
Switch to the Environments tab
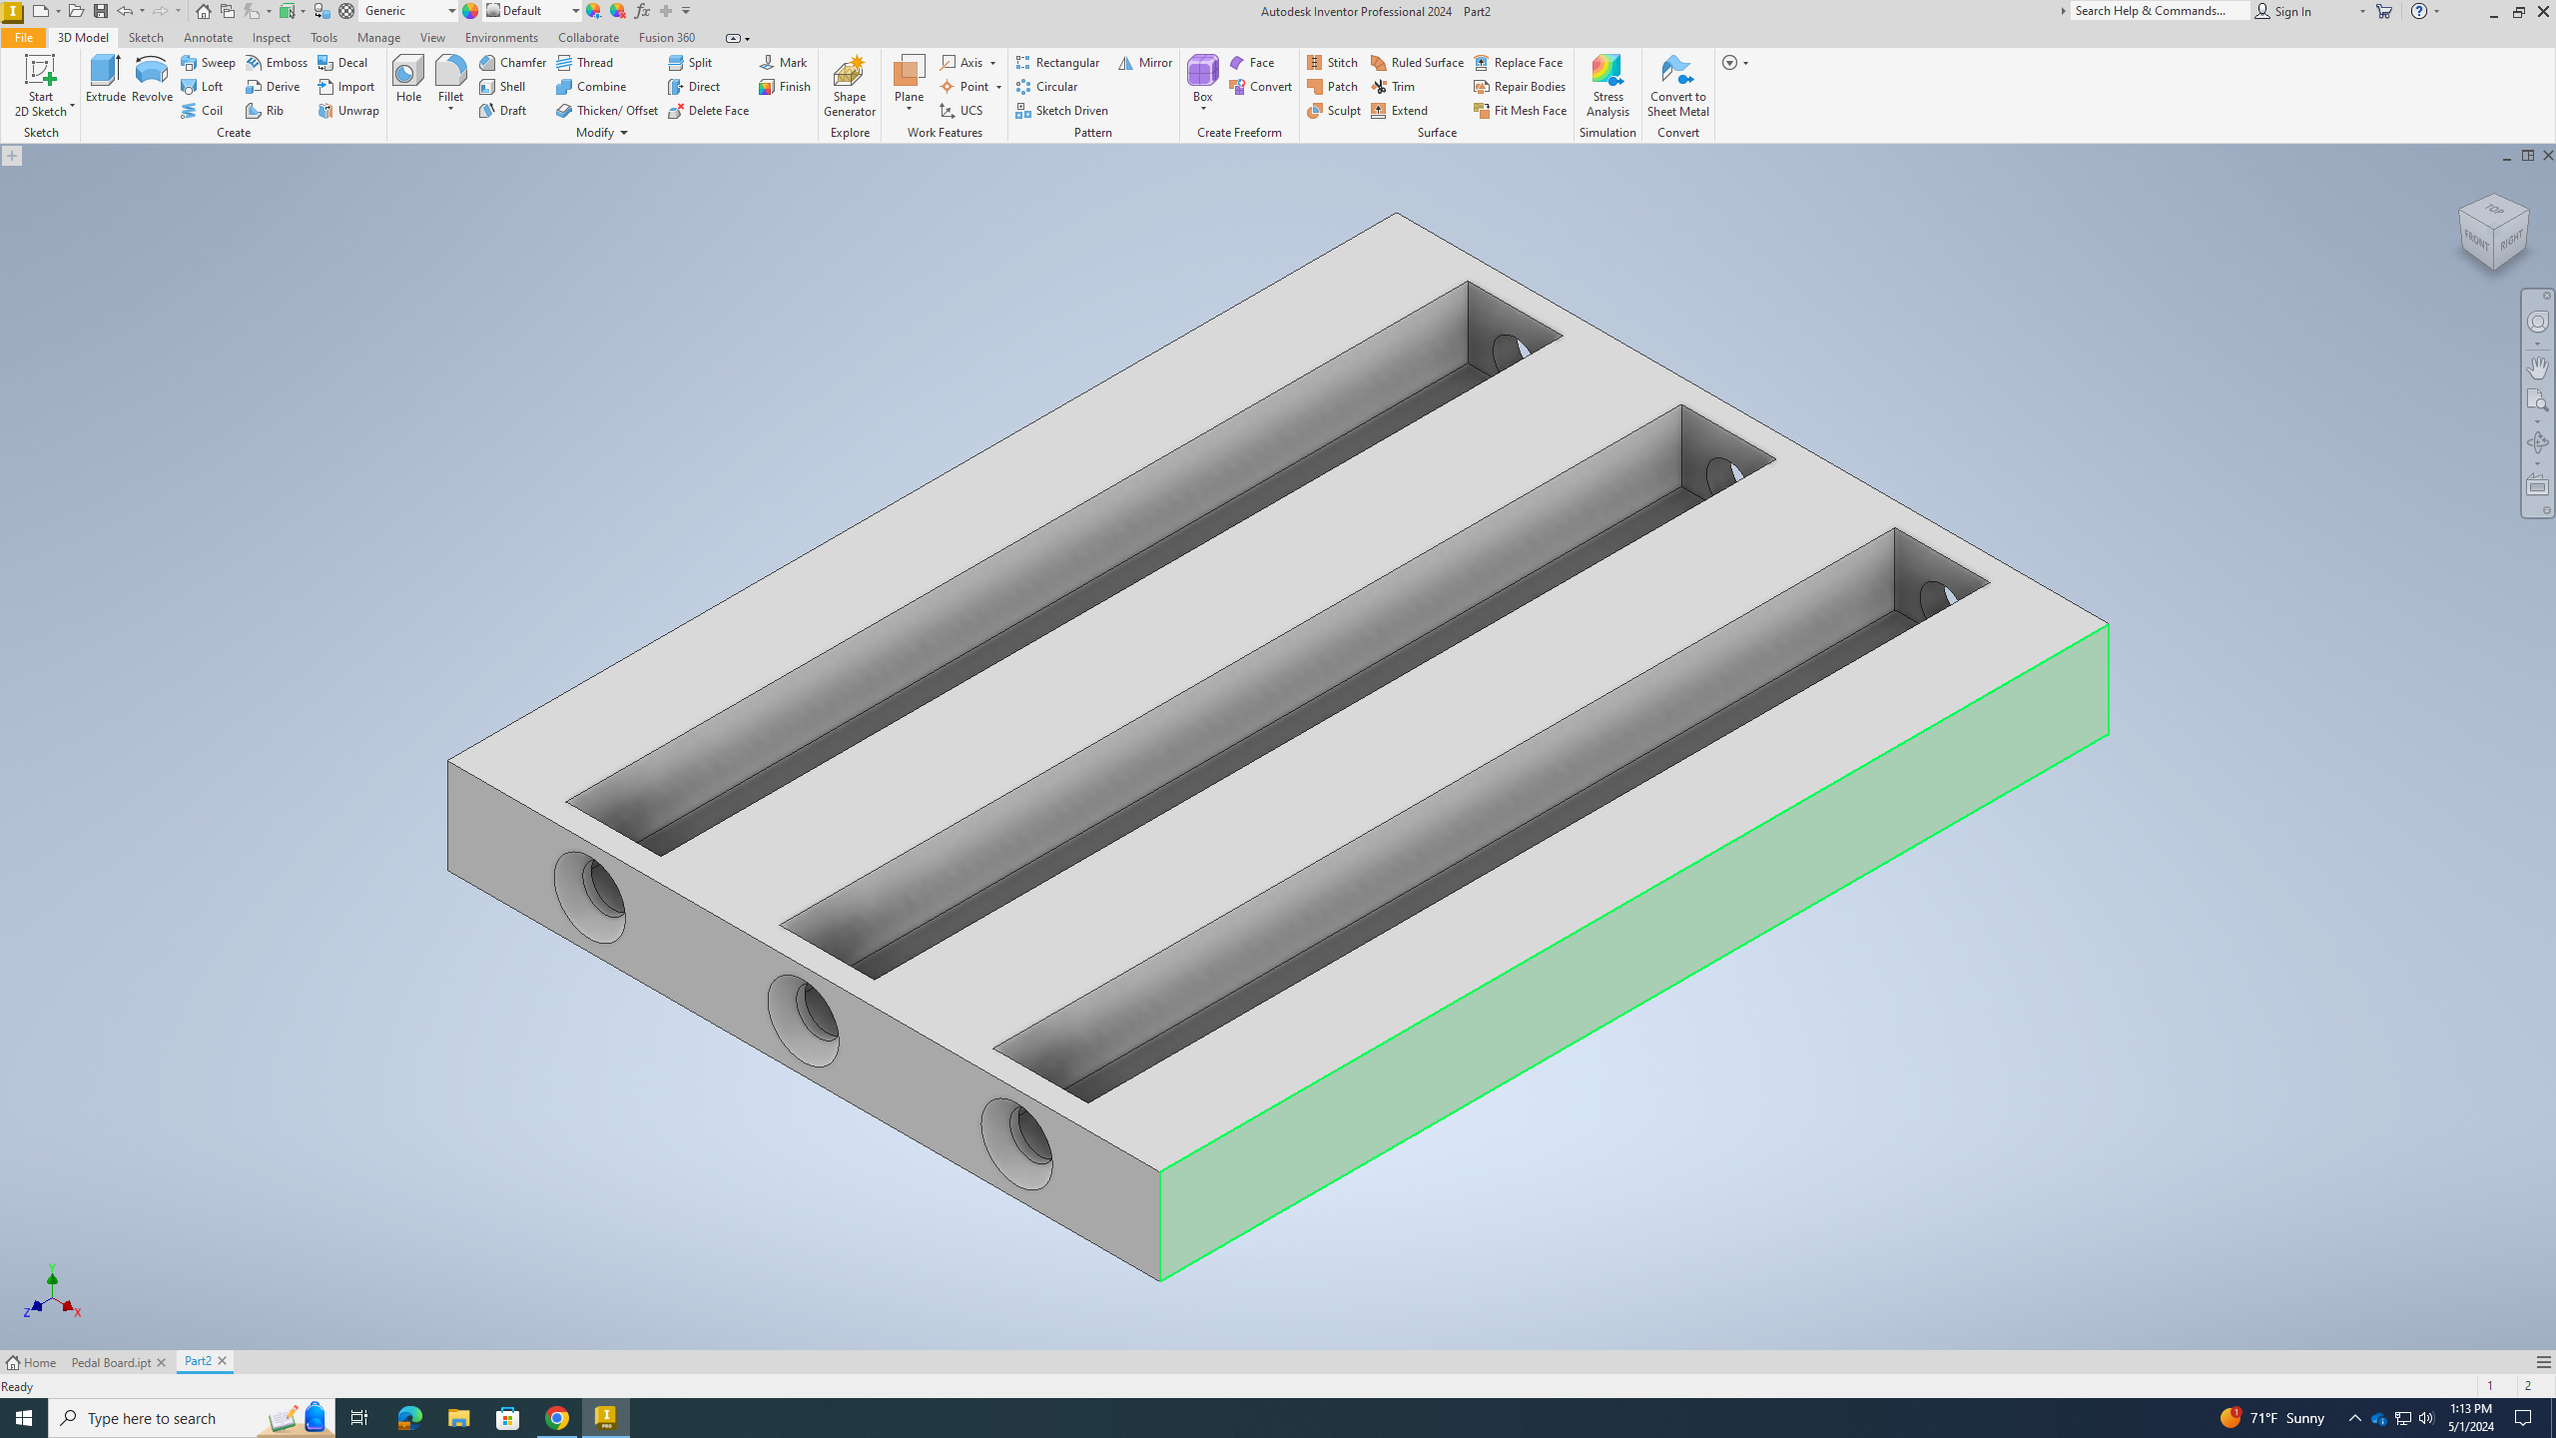tap(501, 37)
